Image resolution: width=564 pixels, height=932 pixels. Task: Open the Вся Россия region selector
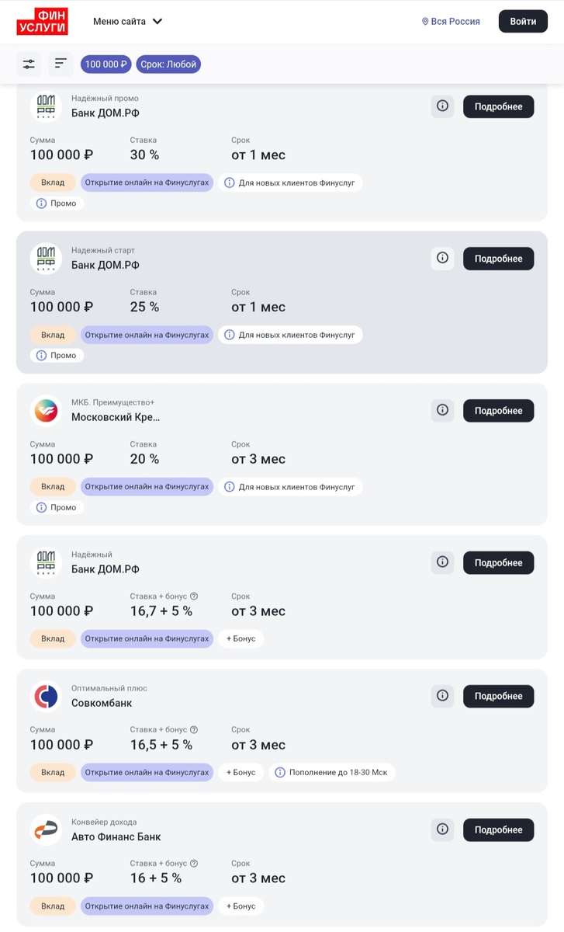tap(451, 21)
